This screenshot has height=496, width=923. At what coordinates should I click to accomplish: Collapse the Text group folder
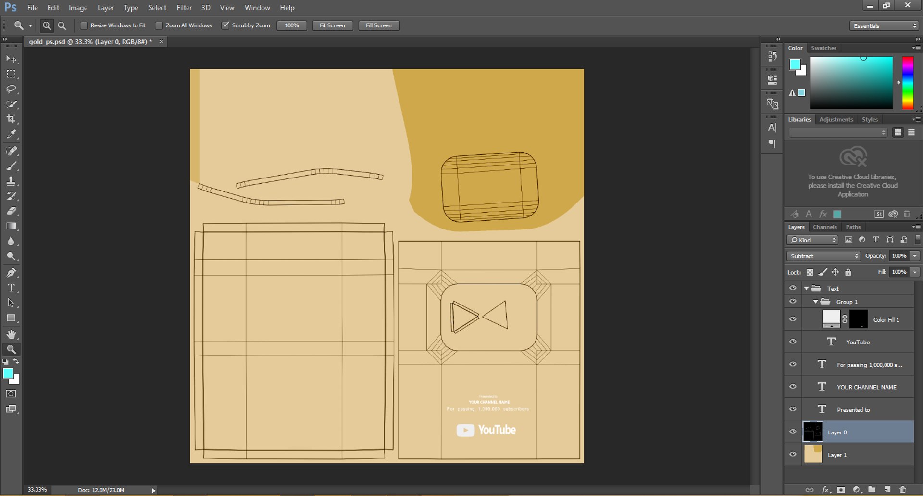(806, 289)
